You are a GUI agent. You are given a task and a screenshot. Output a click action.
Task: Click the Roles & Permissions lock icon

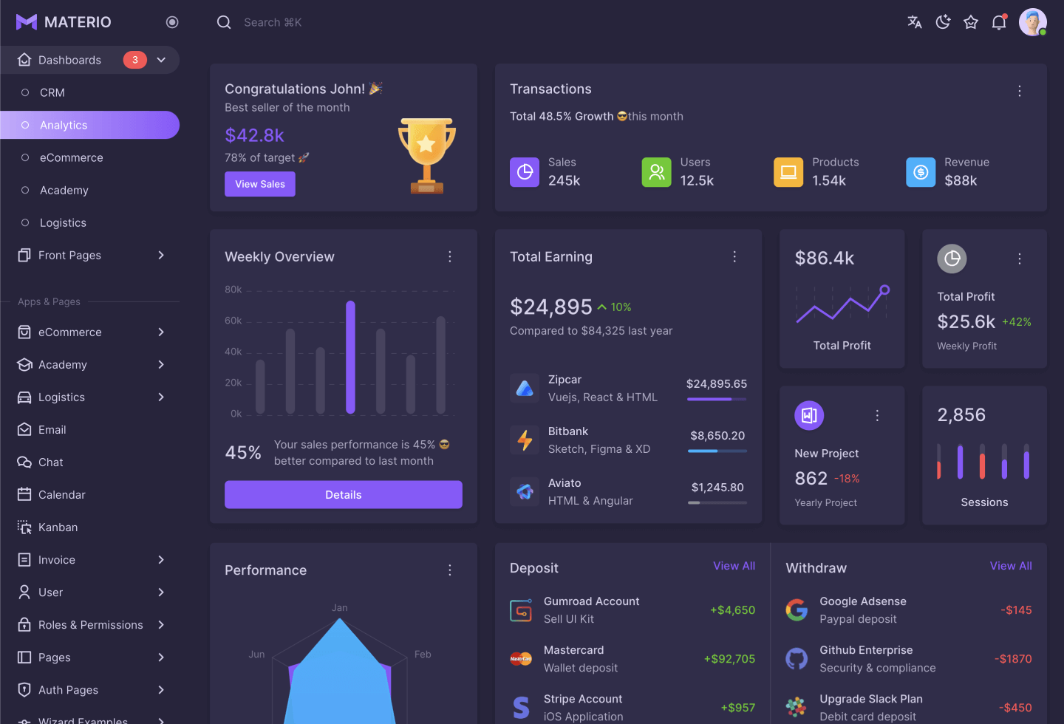(24, 624)
